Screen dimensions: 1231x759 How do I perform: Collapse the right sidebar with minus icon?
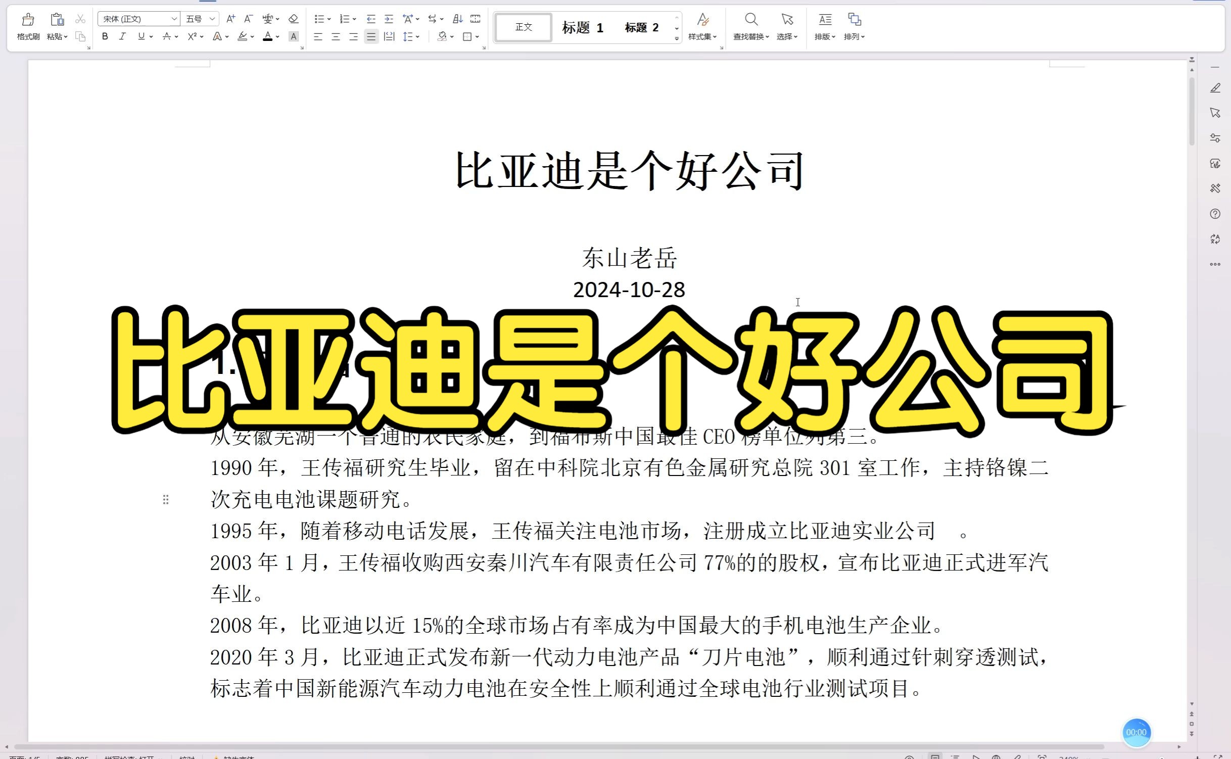point(1215,67)
